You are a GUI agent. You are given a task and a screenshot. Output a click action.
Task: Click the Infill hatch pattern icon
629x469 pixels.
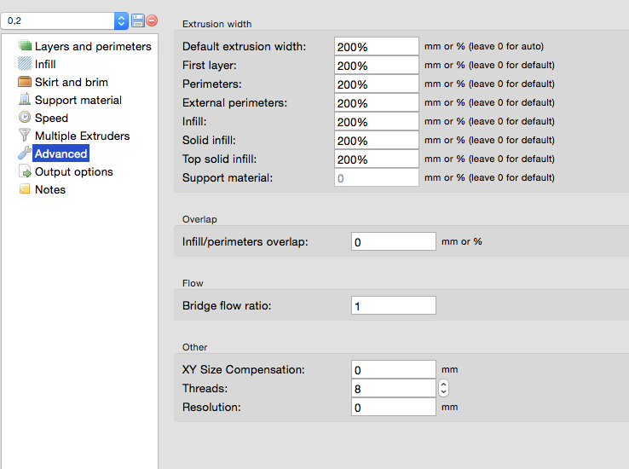pyautogui.click(x=25, y=64)
